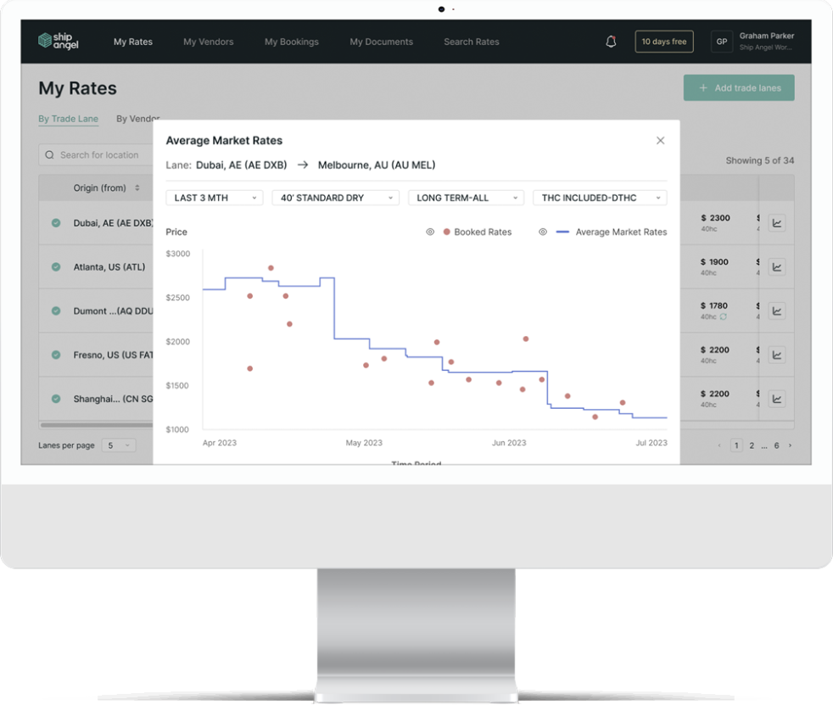Viewport: 833px width, 705px height.
Task: Toggle the green check beside Fresno, US
Action: 56,355
